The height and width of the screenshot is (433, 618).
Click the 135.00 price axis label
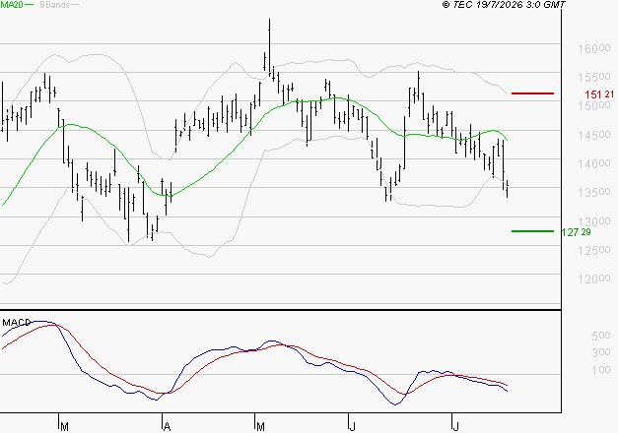click(x=594, y=192)
